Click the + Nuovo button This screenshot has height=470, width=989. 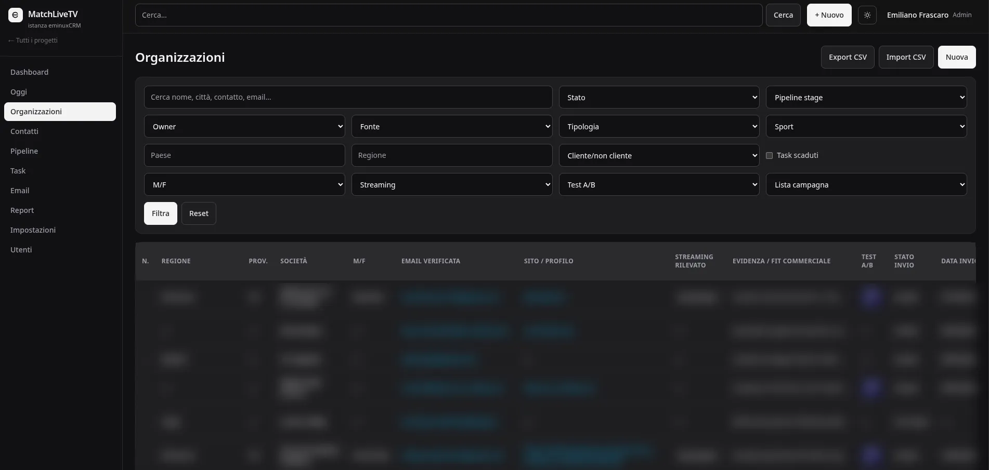click(829, 15)
